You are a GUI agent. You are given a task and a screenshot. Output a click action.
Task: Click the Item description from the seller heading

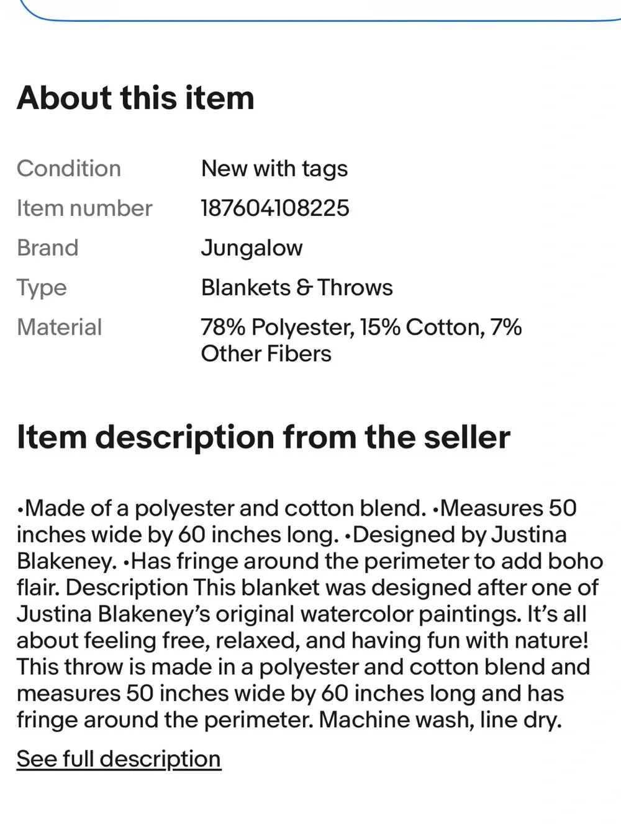[x=263, y=437]
